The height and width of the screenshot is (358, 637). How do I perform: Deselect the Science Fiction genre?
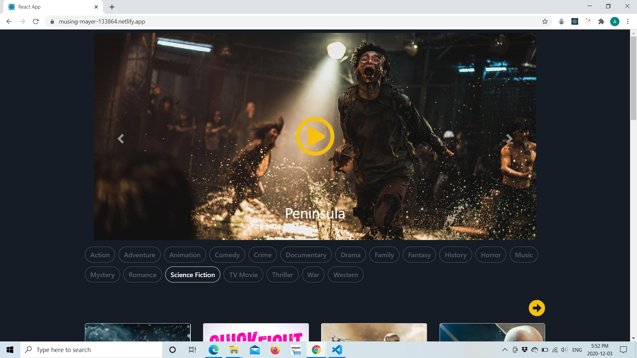point(192,275)
